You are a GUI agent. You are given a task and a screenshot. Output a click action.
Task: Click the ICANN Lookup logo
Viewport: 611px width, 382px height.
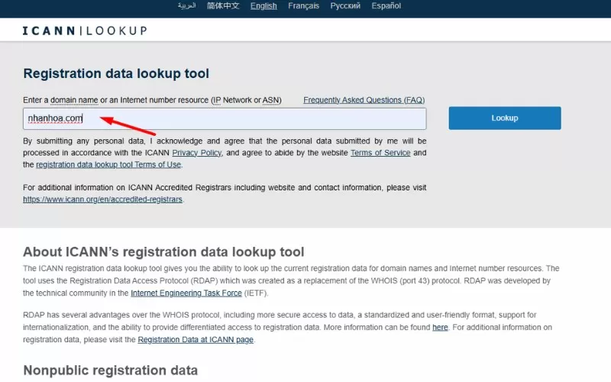84,31
